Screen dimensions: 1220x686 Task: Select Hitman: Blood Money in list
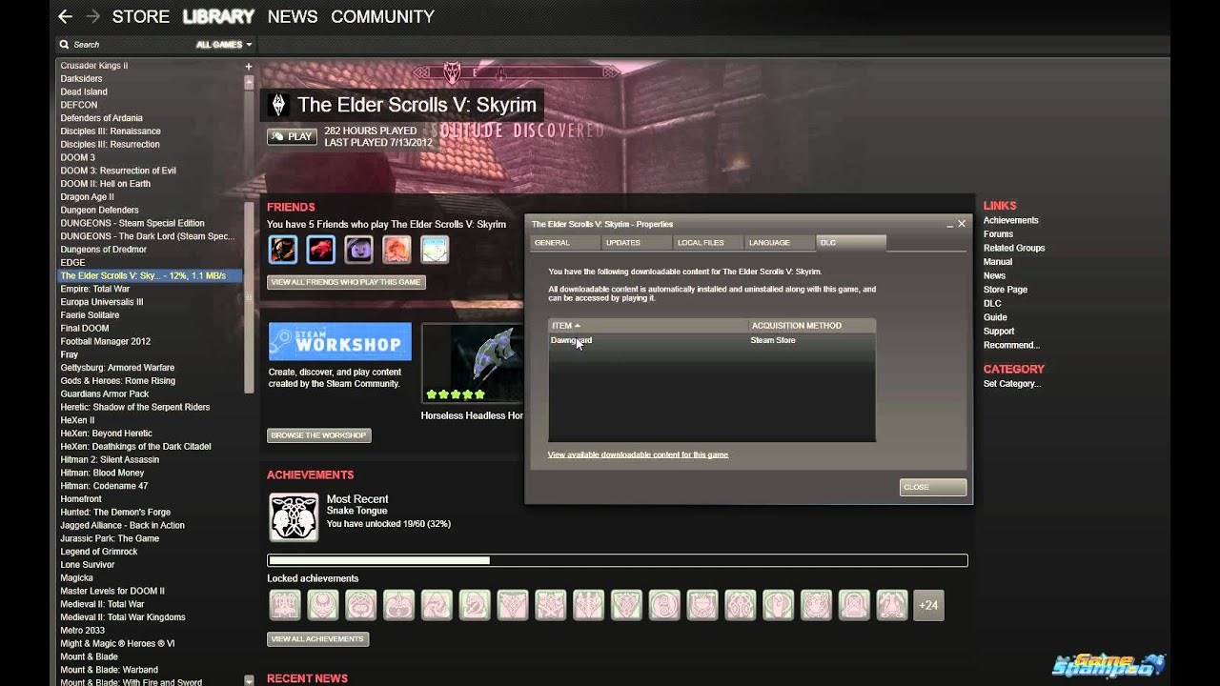(x=102, y=473)
